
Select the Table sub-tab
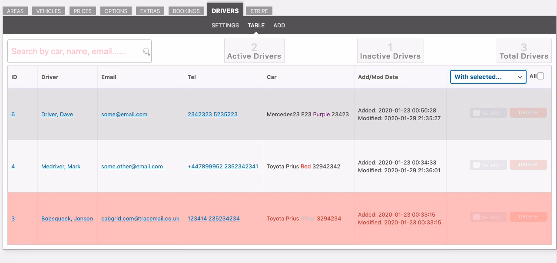[256, 25]
